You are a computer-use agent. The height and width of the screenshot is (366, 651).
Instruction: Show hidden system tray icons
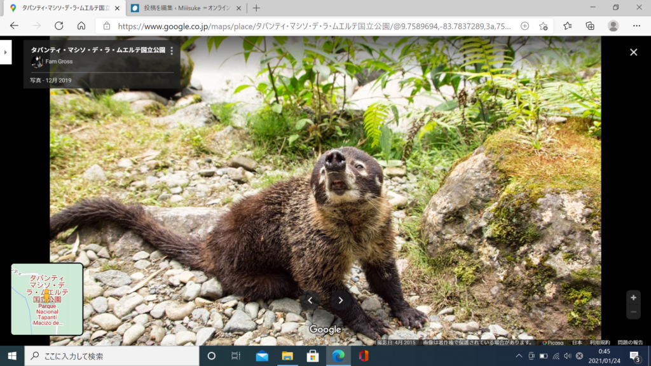(519, 356)
